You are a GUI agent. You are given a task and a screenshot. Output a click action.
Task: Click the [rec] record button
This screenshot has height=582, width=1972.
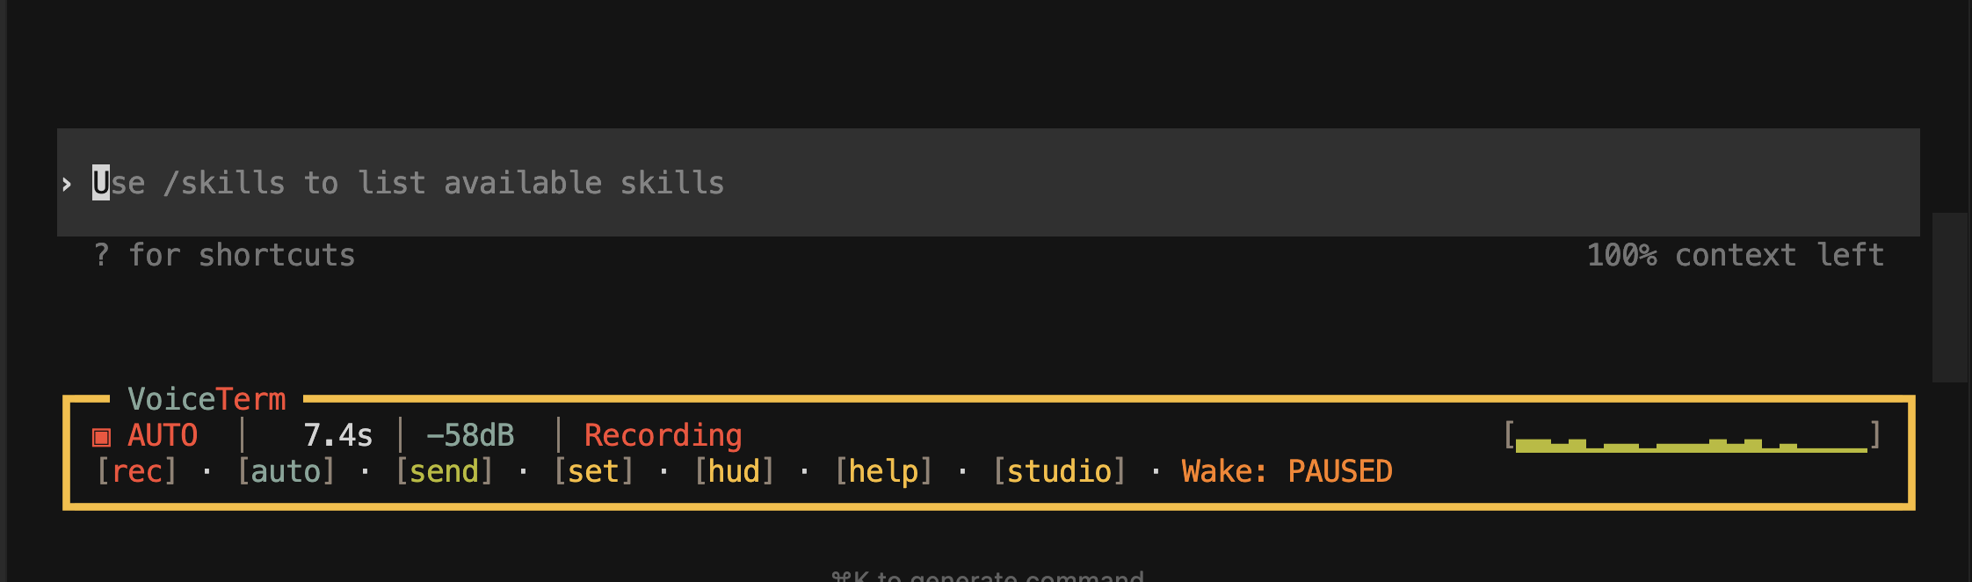click(136, 471)
